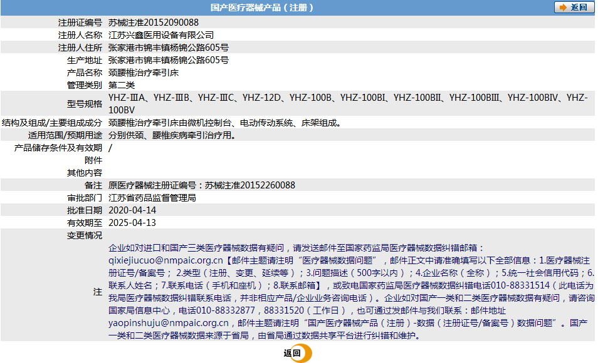Screen dimensions: 598x363
Task: Select registrant name 江苏兴鑫医用设备有限公司
Action: click(161, 35)
